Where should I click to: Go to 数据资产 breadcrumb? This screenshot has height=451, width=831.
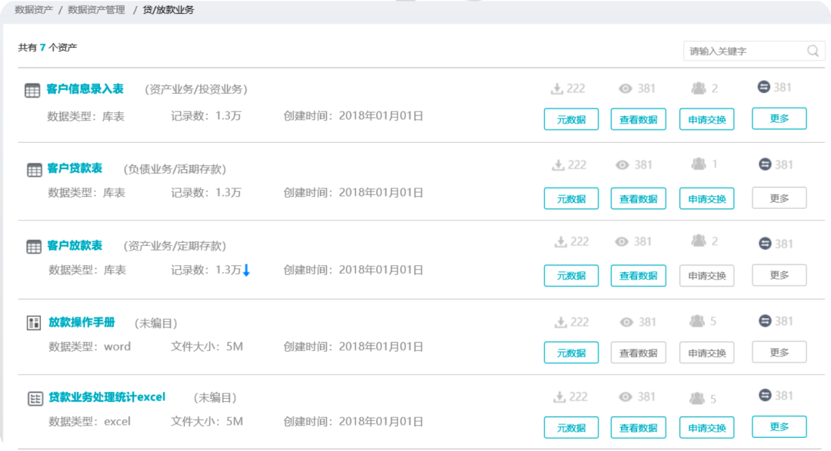tap(33, 10)
